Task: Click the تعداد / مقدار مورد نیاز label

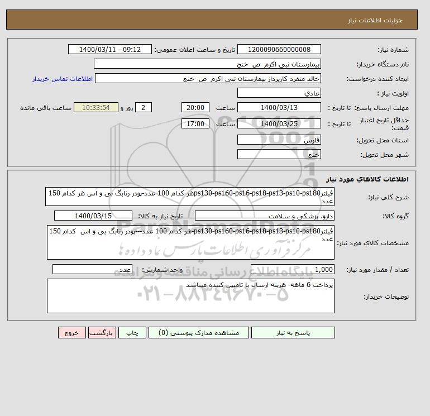Action: tap(378, 270)
